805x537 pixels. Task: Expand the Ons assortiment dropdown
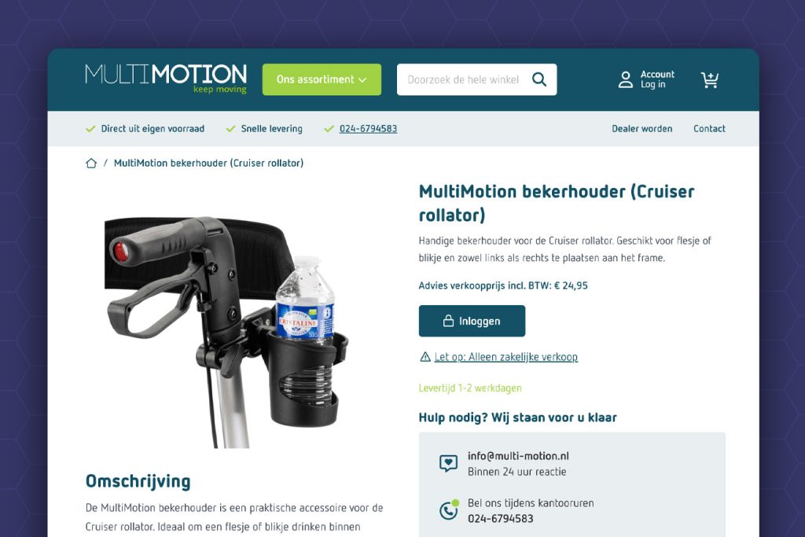322,79
